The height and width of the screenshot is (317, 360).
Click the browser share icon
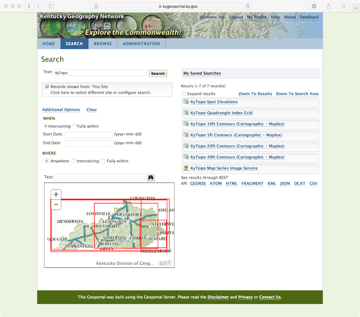coord(329,6)
